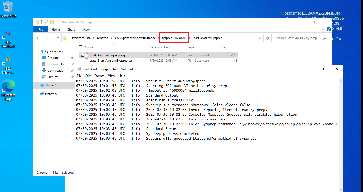The image size is (363, 192).
Task: Open Notepad File menu
Action: [x=79, y=76]
